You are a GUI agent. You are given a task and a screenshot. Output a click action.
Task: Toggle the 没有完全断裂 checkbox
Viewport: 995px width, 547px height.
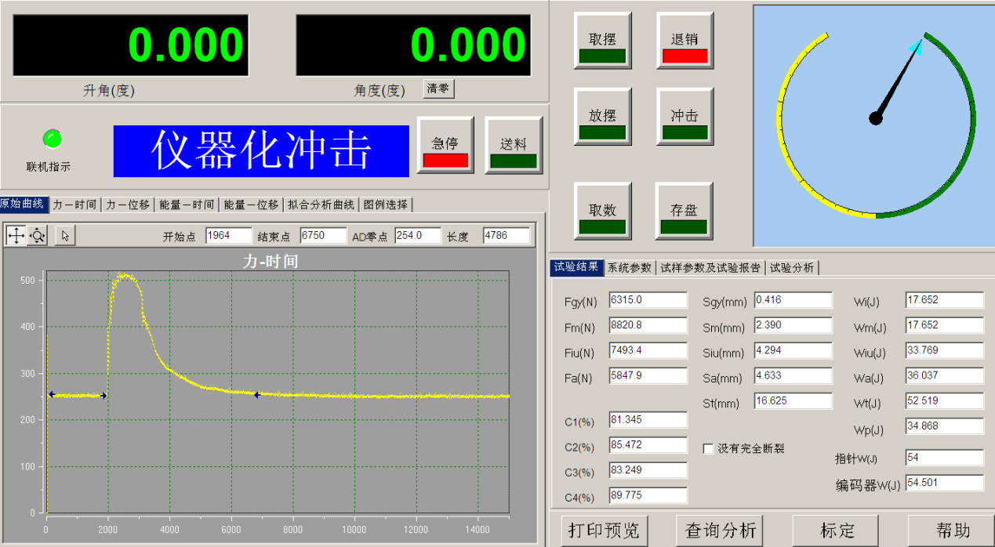[x=709, y=449]
